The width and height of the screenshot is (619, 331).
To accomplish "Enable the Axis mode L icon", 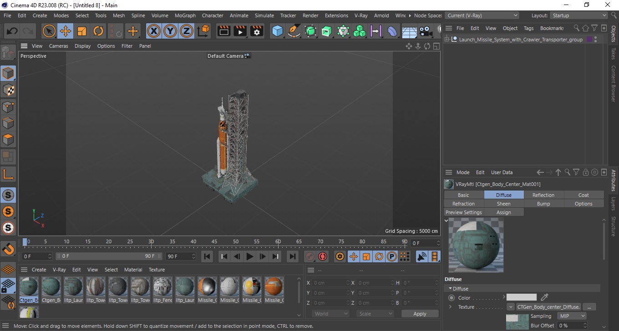I will tap(8, 174).
